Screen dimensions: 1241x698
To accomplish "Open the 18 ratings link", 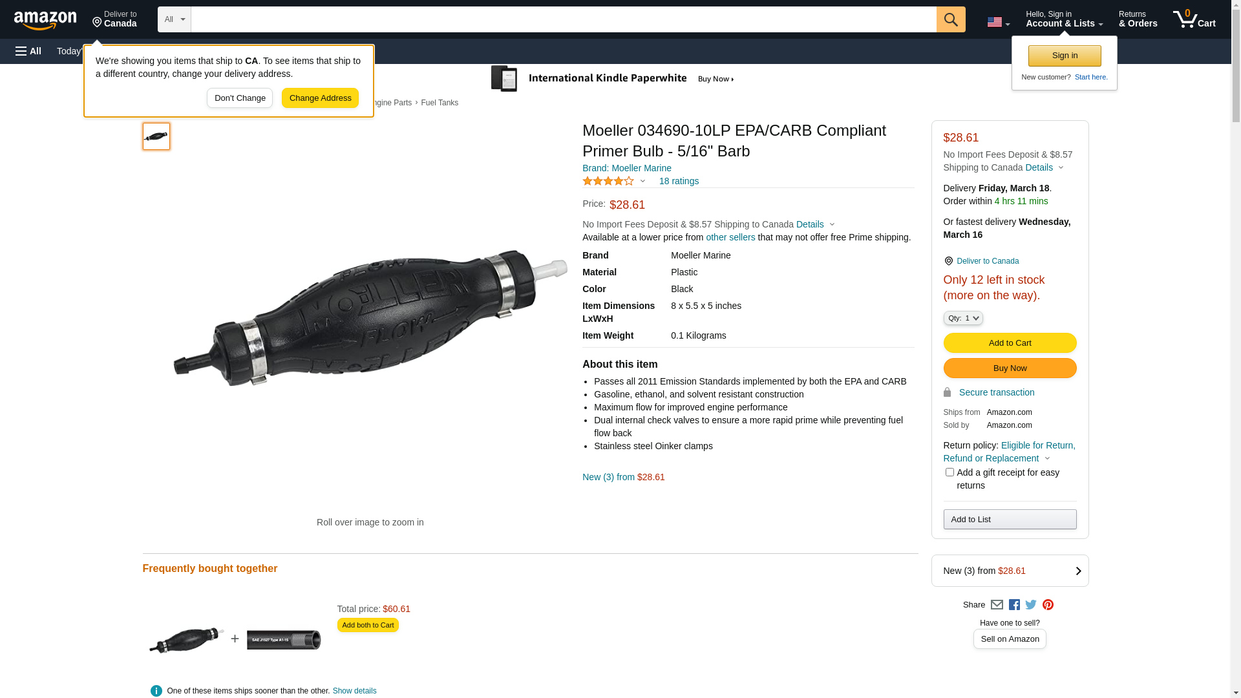I will pyautogui.click(x=679, y=181).
